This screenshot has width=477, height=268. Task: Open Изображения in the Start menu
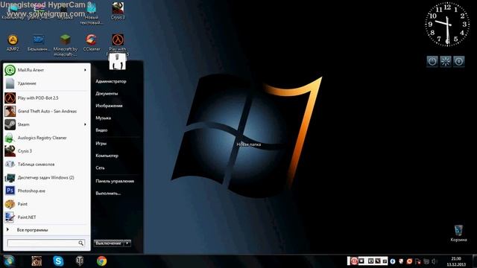pyautogui.click(x=109, y=106)
